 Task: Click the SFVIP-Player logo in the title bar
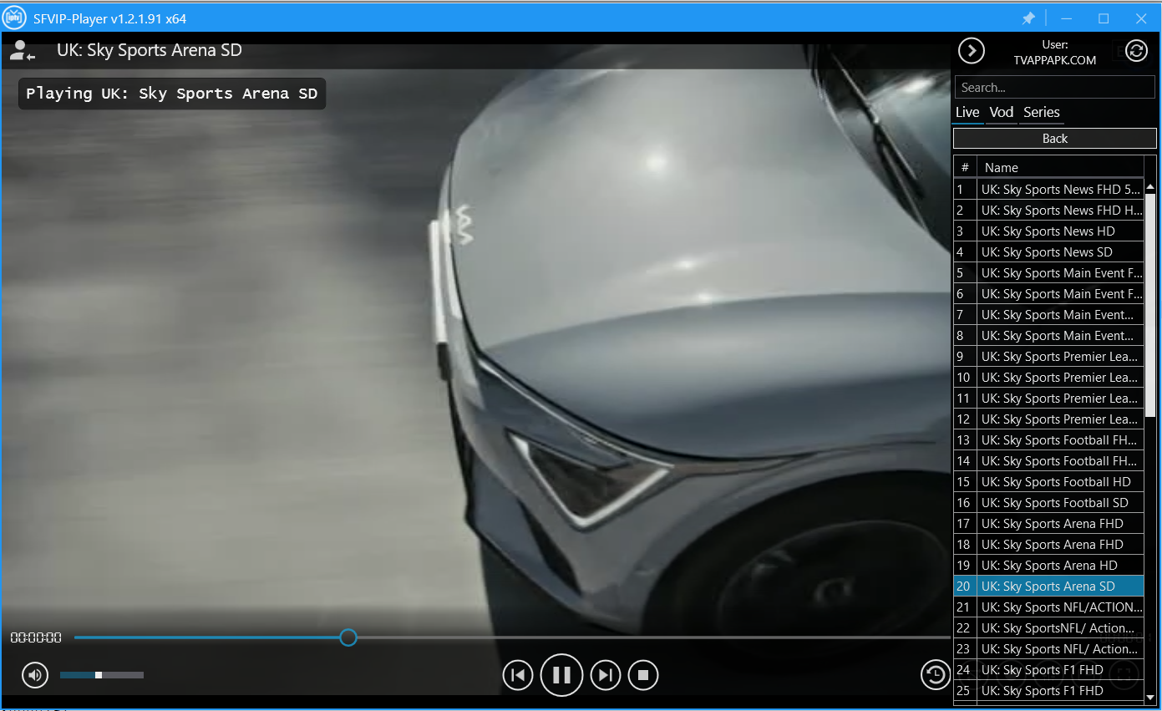(14, 18)
